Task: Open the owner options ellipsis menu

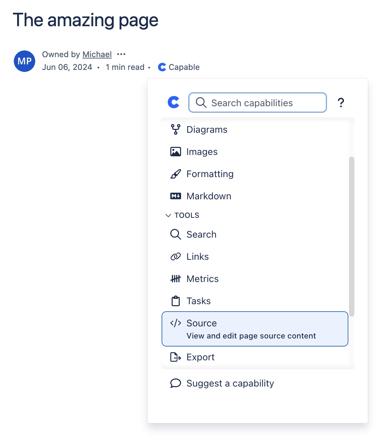Action: point(122,54)
